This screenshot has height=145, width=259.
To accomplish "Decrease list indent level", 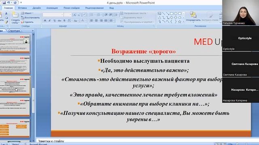I will [106, 15].
